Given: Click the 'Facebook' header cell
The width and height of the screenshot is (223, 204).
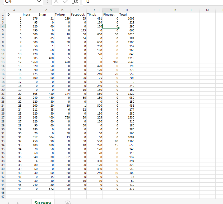Looking at the screenshot, I should [78, 15].
